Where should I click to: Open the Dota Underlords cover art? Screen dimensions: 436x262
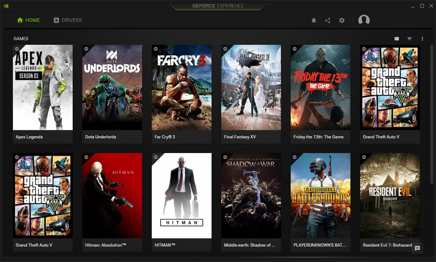(x=112, y=87)
